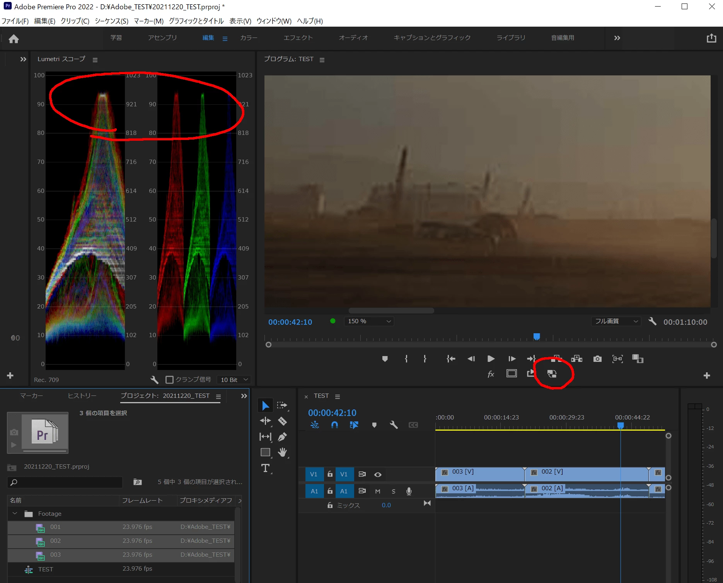Select the Type tool

coord(265,468)
